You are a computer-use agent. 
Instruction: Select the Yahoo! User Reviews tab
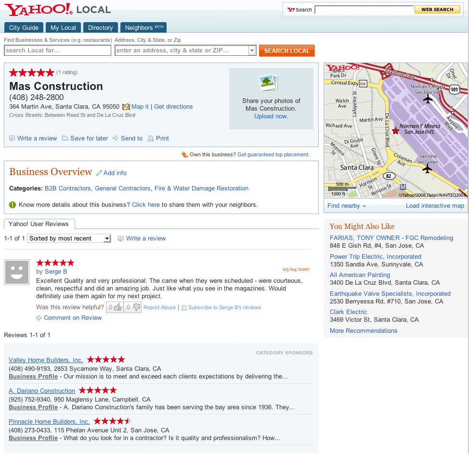[39, 224]
